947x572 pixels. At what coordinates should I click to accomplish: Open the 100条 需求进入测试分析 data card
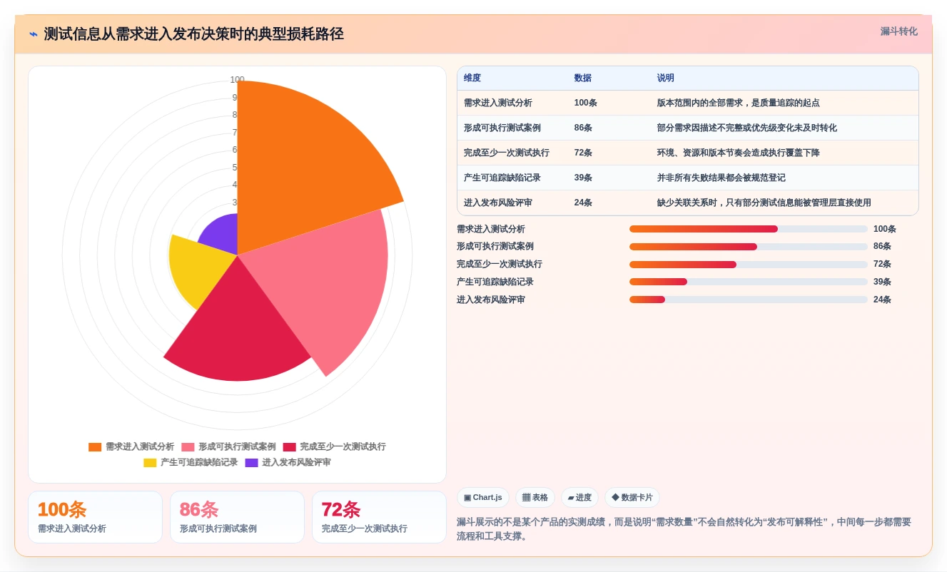pos(95,517)
